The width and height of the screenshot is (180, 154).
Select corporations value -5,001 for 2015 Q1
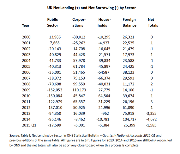80,125
